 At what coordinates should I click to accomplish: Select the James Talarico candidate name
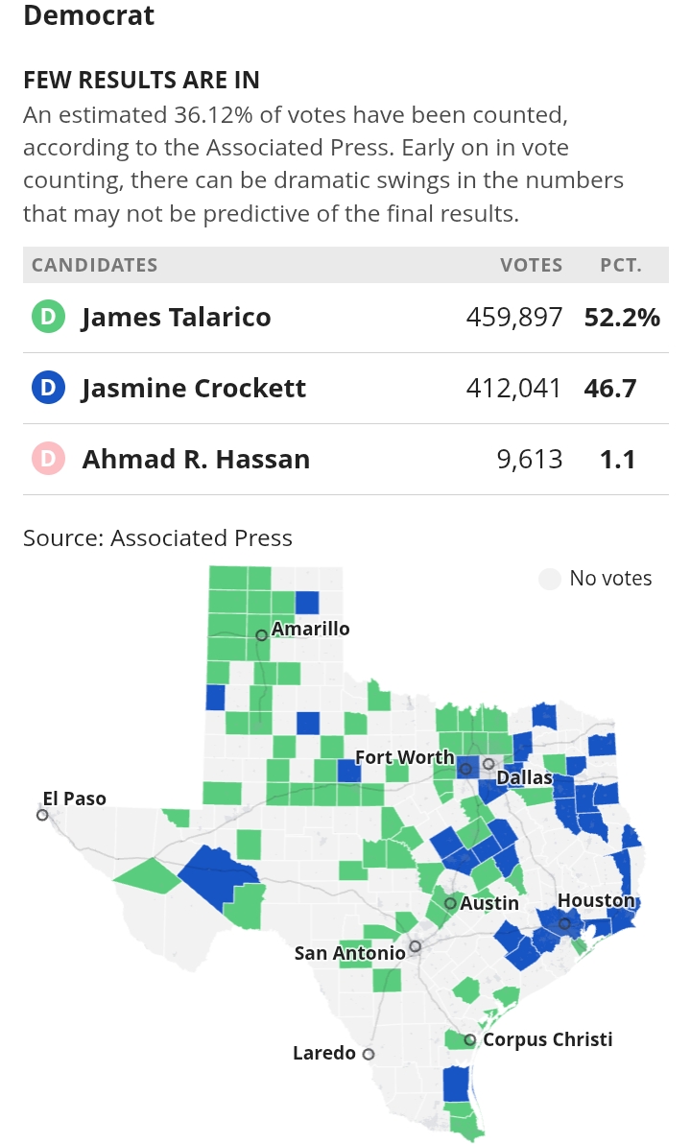(177, 318)
